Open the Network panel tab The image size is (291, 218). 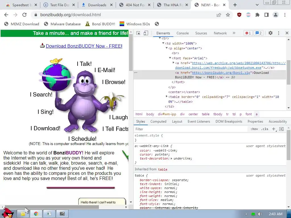pyautogui.click(x=220, y=33)
